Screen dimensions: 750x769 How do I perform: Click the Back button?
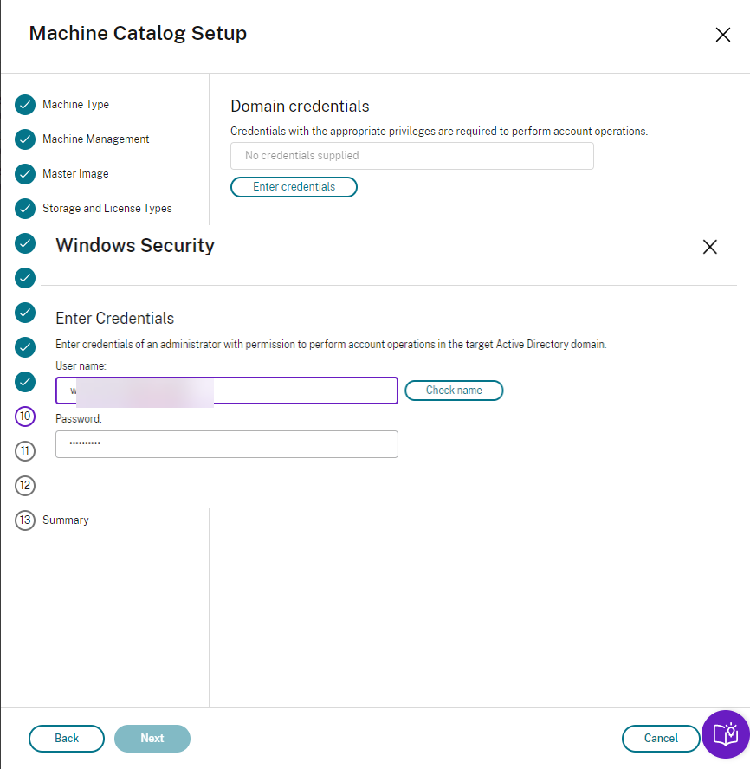[67, 739]
